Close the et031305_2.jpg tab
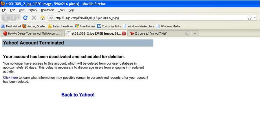This screenshot has width=260, height=116. pyautogui.click(x=124, y=33)
